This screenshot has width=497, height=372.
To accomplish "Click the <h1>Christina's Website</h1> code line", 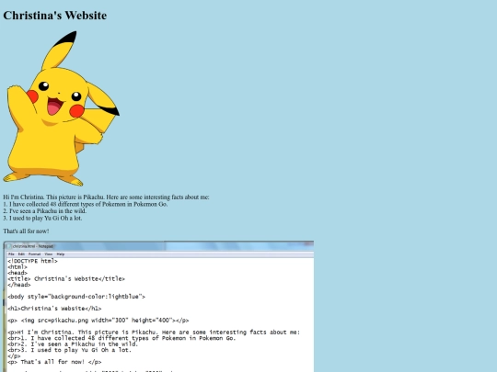I will (x=54, y=309).
